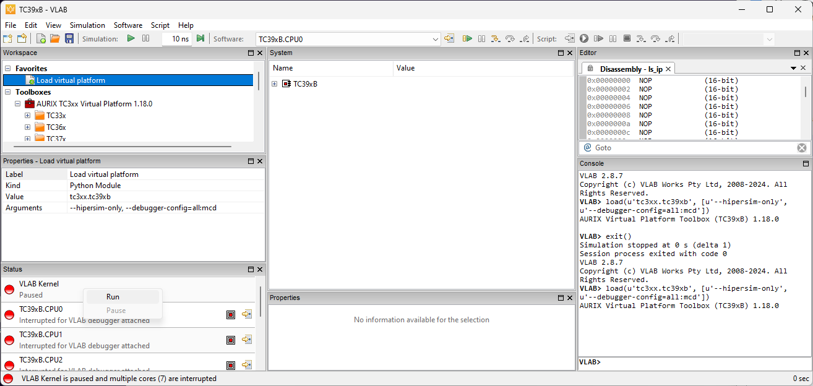The image size is (813, 386).
Task: Click the Script stop square icon
Action: point(627,38)
